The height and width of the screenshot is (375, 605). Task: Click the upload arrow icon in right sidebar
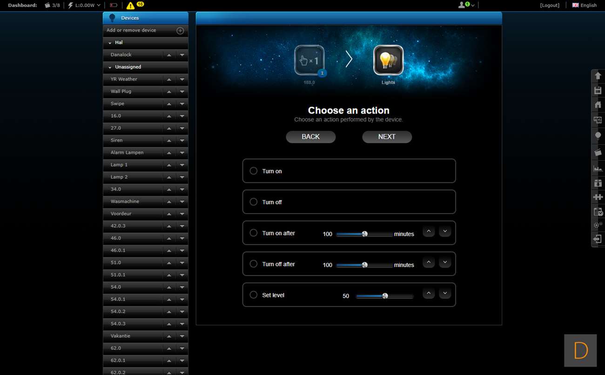pos(598,76)
